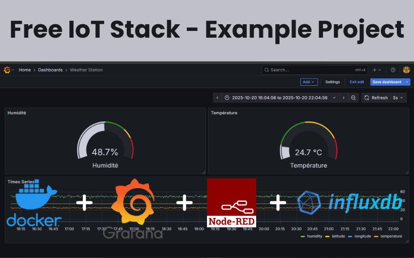
Task: Open the Save dashboard dropdown arrow
Action: point(407,82)
